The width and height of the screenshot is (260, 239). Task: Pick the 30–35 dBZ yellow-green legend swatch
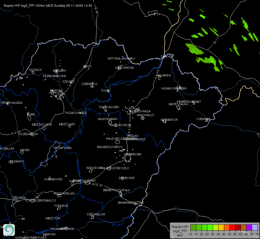(216, 228)
